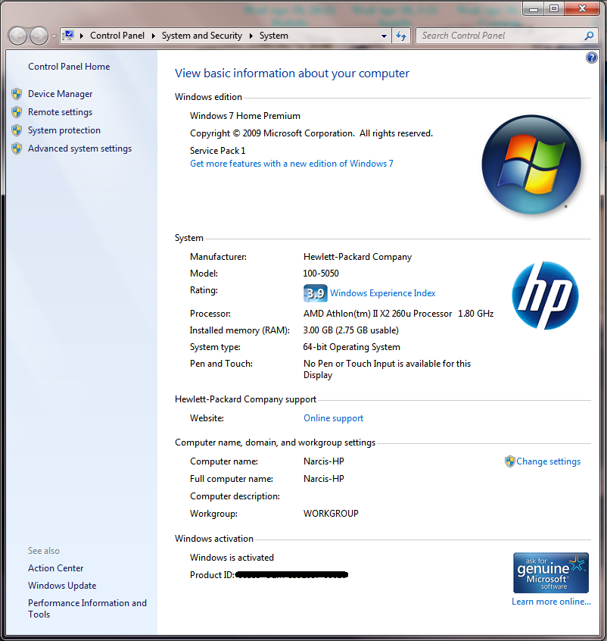Viewport: 607px width, 641px height.
Task: Click the Windows 7 logo orb
Action: point(531,164)
